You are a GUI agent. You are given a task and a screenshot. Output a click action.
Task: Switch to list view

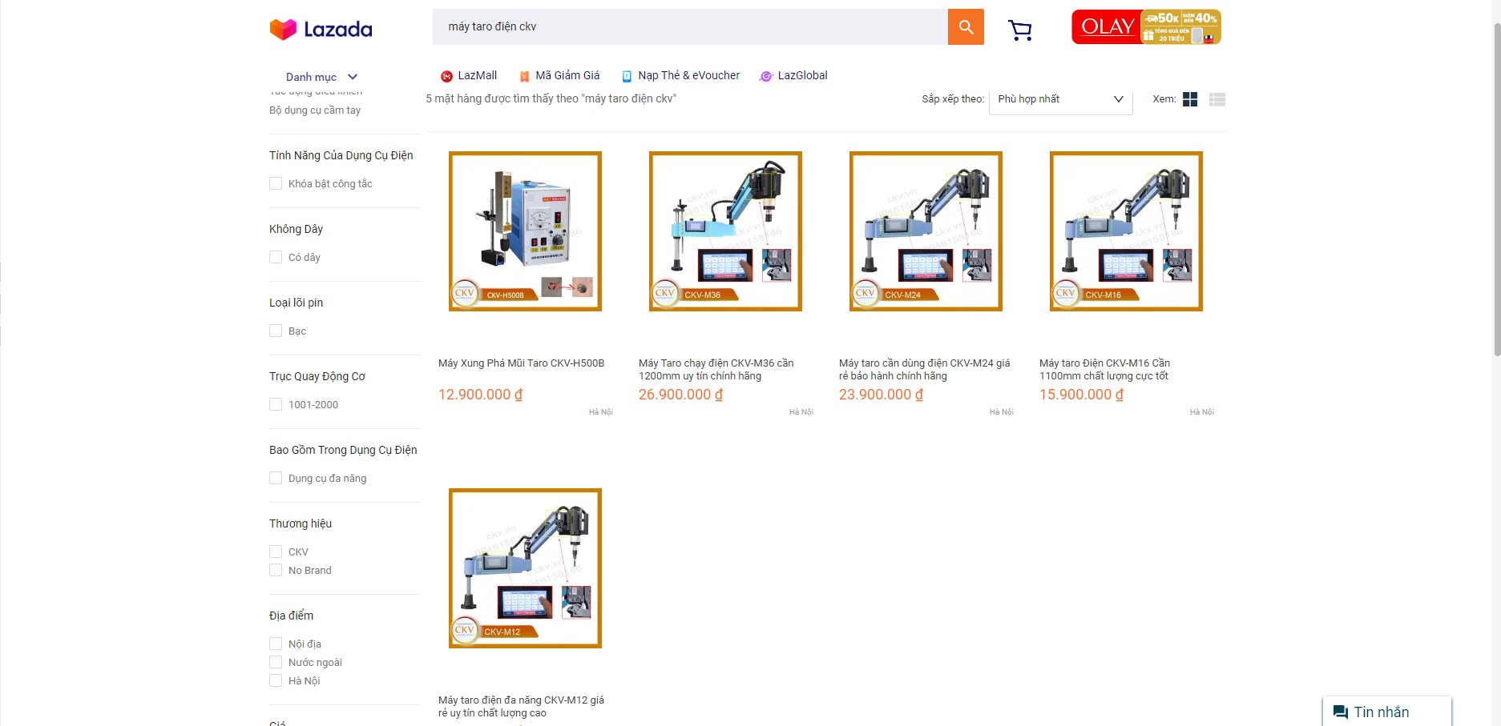[1217, 99]
